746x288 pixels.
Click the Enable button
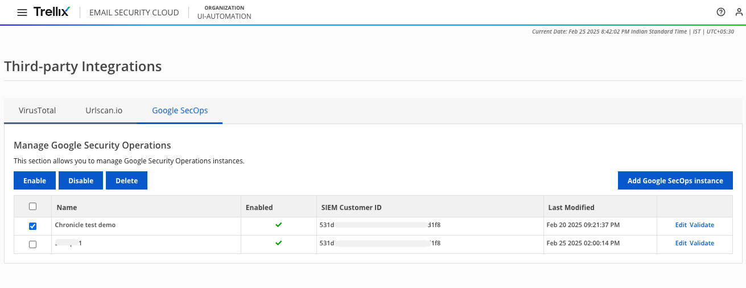coord(35,180)
